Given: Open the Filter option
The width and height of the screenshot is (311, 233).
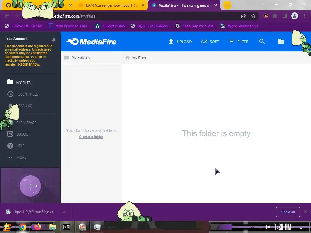Looking at the screenshot, I should [x=238, y=42].
